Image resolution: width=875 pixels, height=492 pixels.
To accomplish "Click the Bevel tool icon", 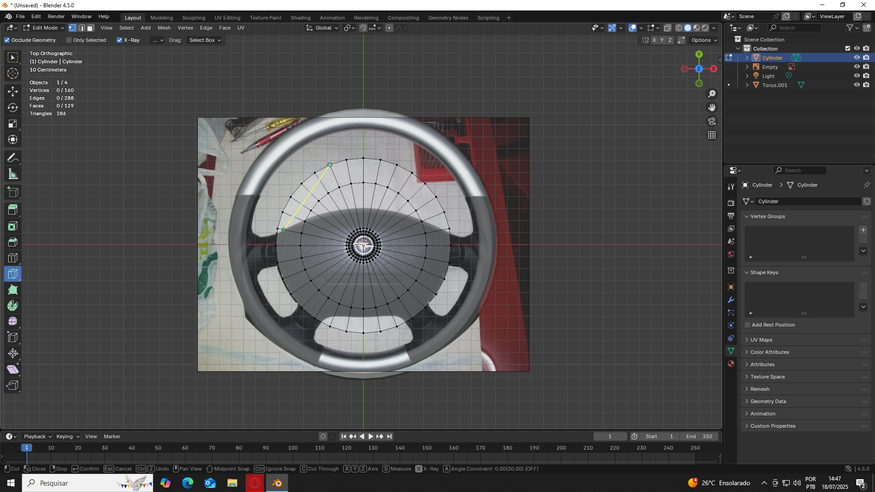I will (13, 242).
